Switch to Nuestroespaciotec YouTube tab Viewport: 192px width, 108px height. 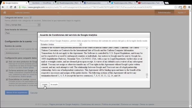point(151,3)
